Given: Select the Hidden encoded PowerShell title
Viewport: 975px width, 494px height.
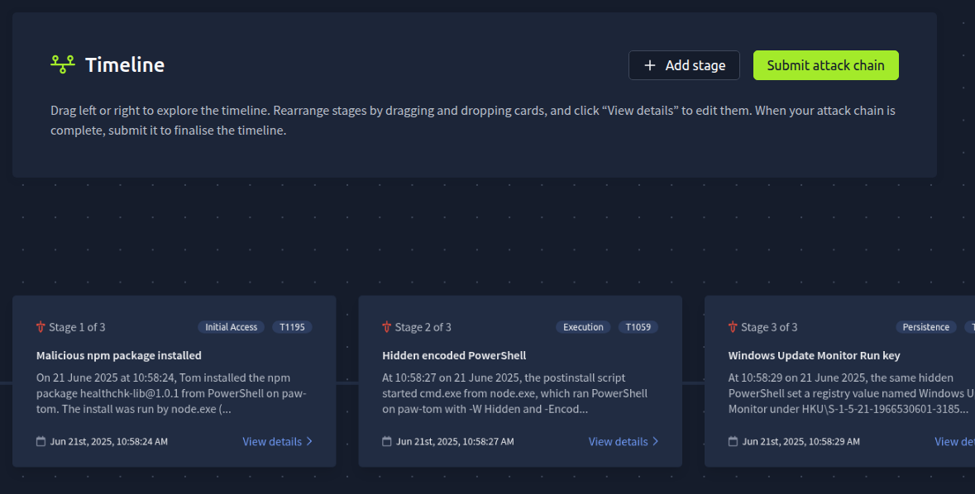Looking at the screenshot, I should (454, 355).
